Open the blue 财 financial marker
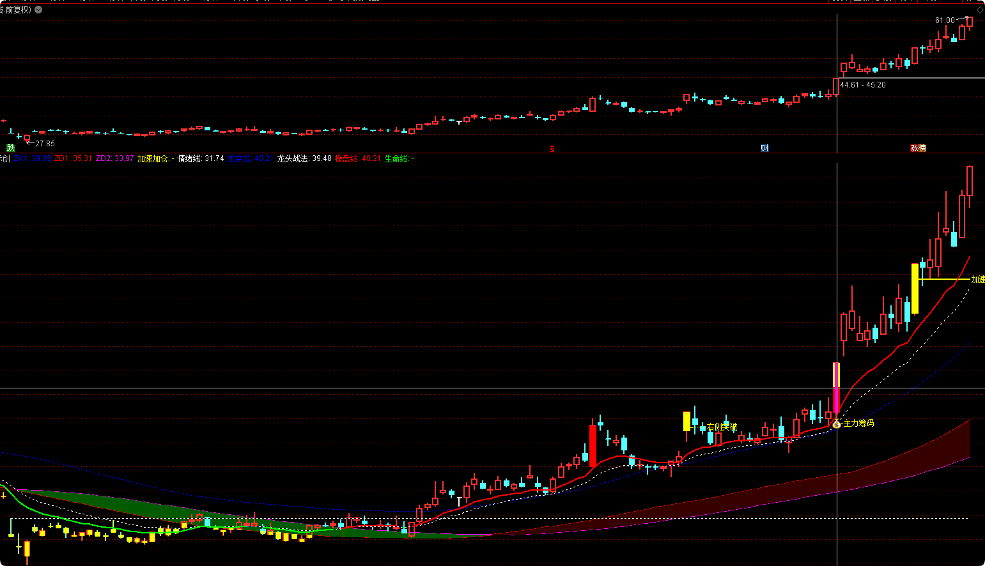985x566 pixels. pyautogui.click(x=764, y=148)
